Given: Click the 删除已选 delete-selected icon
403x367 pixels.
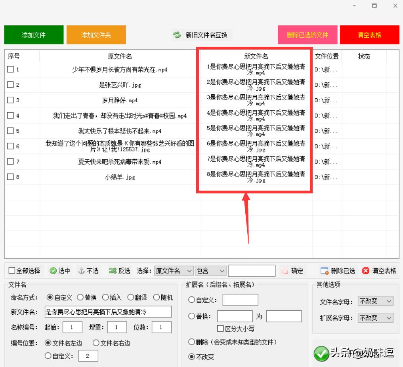Looking at the screenshot, I should coord(324,271).
